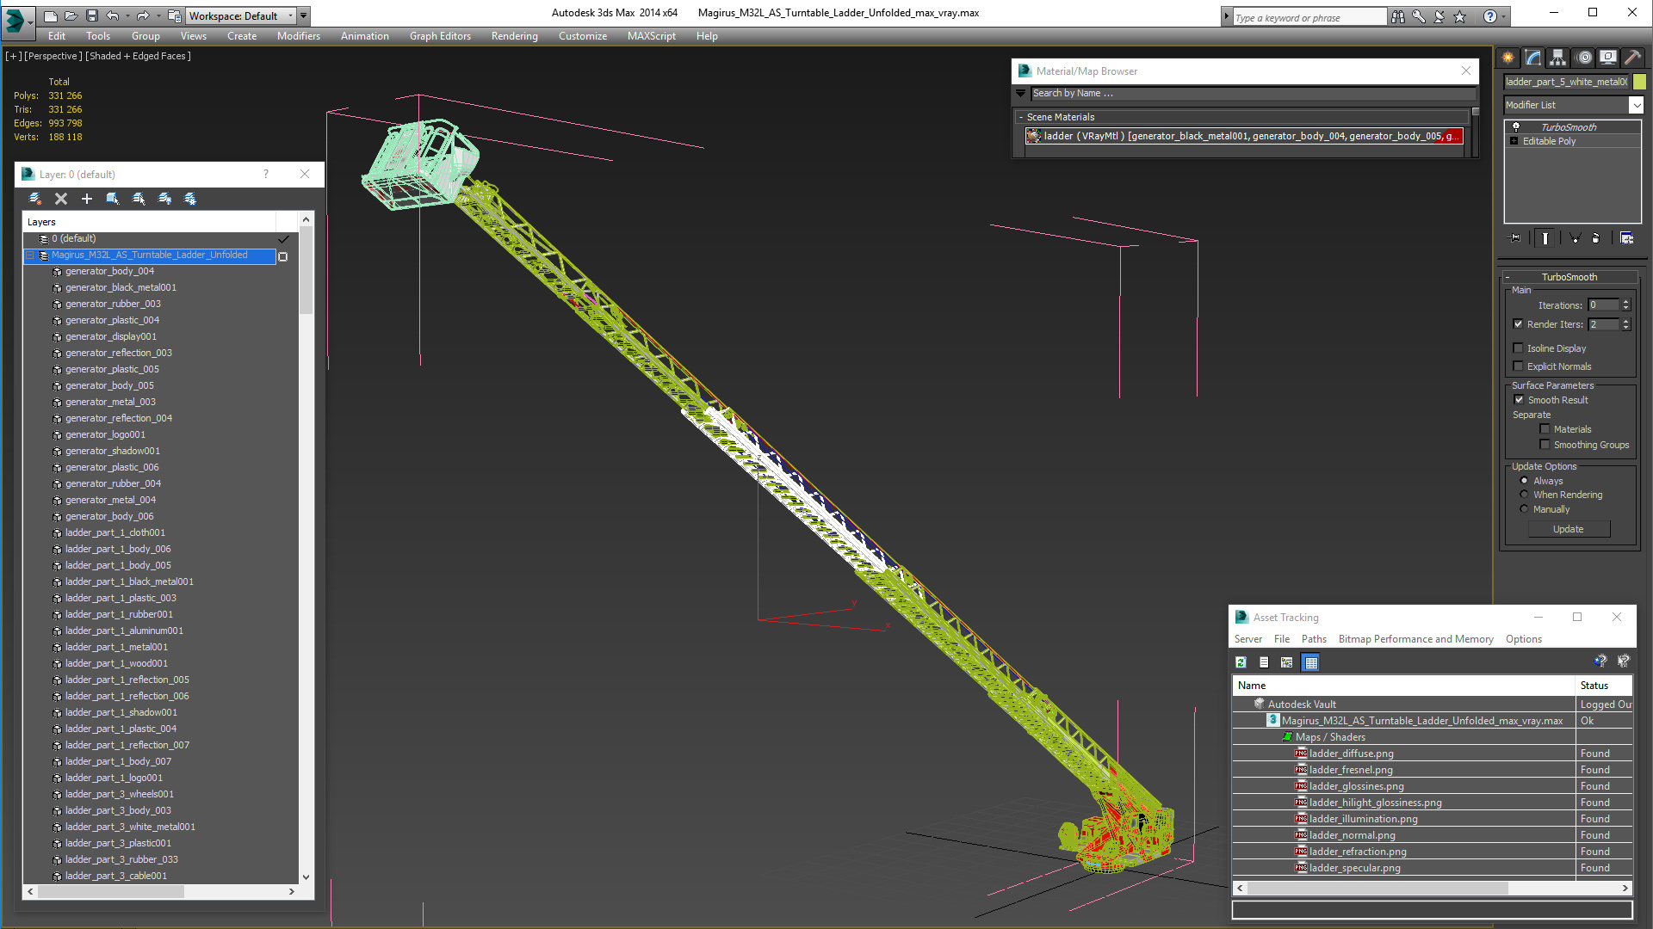
Task: Open the Rendering menu
Action: tap(514, 36)
